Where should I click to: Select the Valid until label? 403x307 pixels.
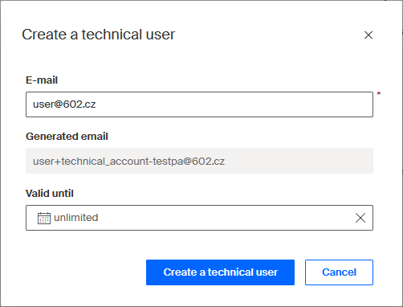click(50, 194)
